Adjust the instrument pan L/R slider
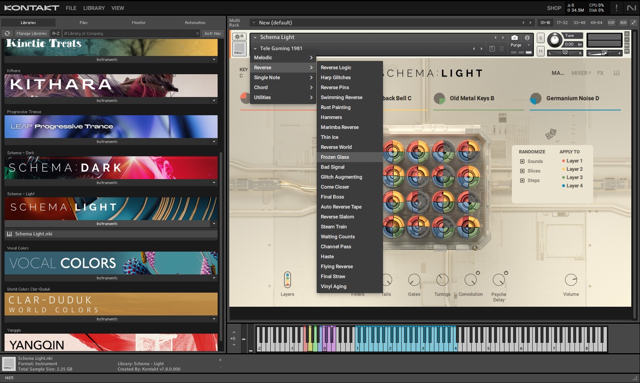 pos(565,53)
